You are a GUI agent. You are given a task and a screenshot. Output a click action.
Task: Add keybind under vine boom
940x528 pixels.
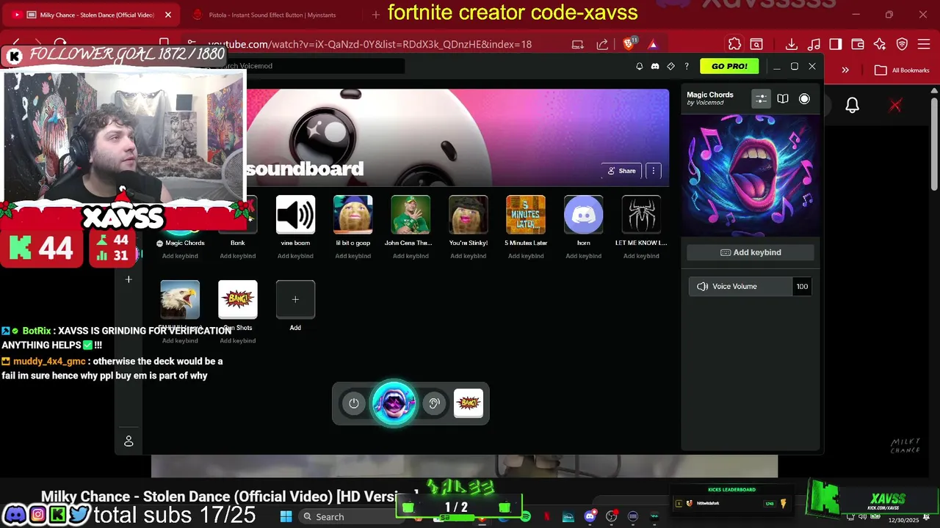click(295, 256)
